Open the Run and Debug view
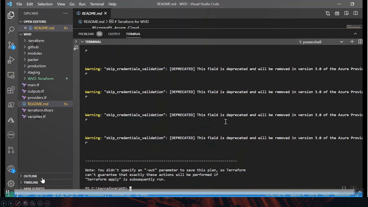This screenshot has height=207, width=368. (11, 60)
